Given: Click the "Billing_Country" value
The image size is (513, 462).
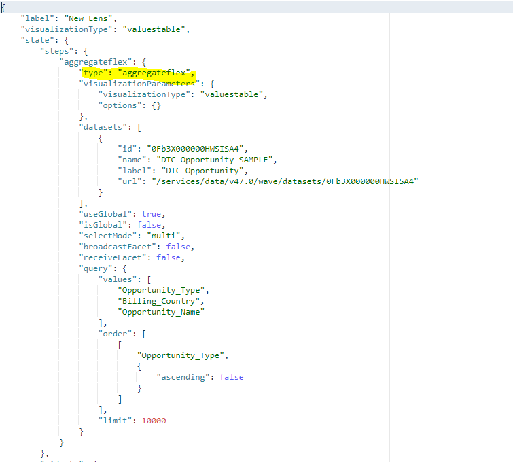Looking at the screenshot, I should (x=160, y=301).
